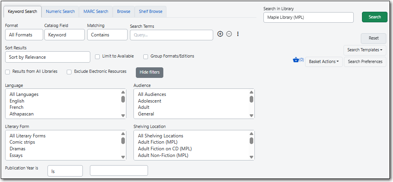Open Search Preferences
The width and height of the screenshot is (393, 182).
(365, 61)
